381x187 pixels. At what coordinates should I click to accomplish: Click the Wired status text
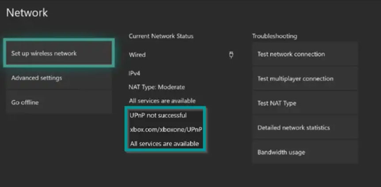[x=137, y=55]
